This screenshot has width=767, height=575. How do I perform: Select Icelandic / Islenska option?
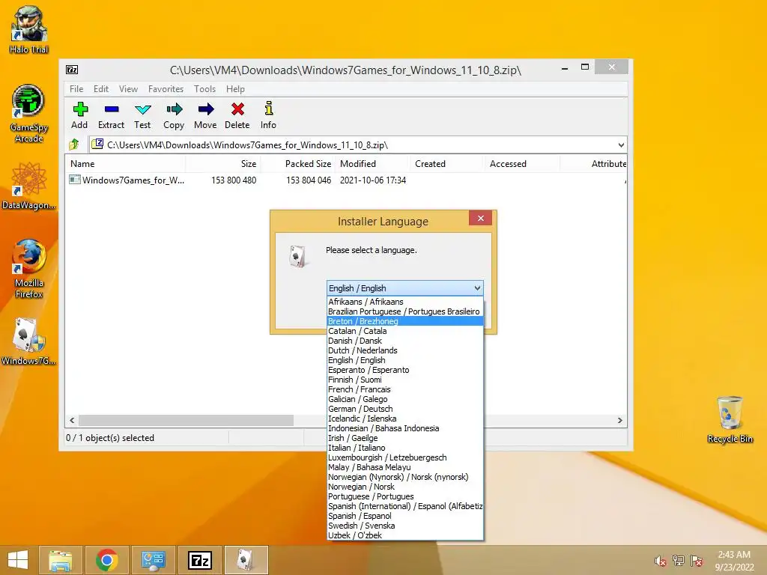pos(405,419)
